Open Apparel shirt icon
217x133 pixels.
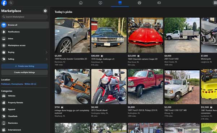[4, 110]
